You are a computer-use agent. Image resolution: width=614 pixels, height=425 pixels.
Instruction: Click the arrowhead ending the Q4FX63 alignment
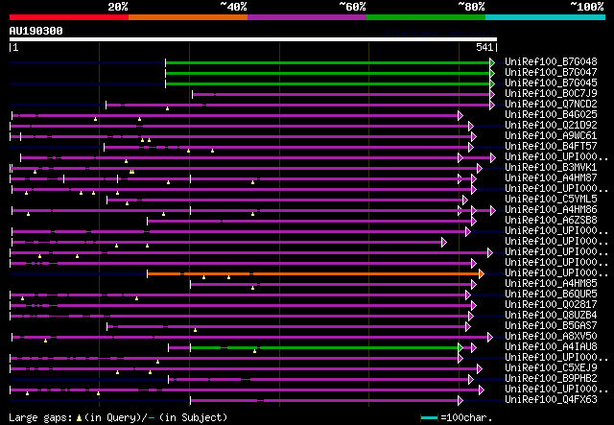coord(460,401)
